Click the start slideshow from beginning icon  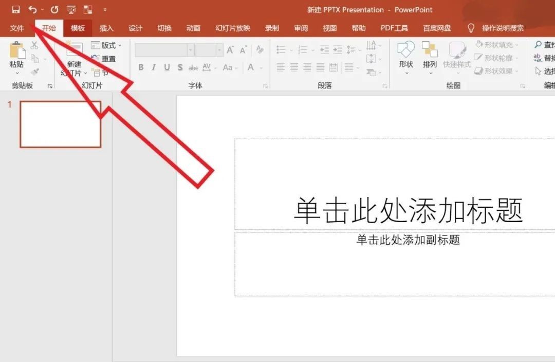click(71, 9)
